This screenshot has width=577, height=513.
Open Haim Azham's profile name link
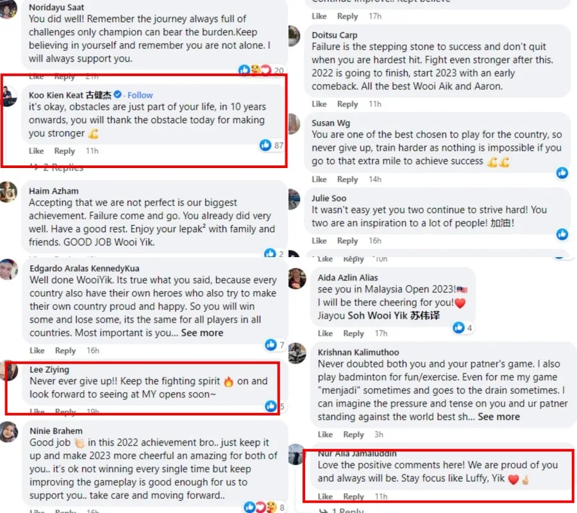[54, 190]
